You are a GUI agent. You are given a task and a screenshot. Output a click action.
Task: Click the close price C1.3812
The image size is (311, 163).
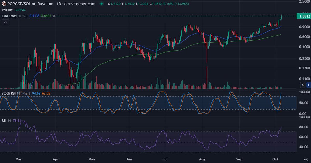(156, 4)
